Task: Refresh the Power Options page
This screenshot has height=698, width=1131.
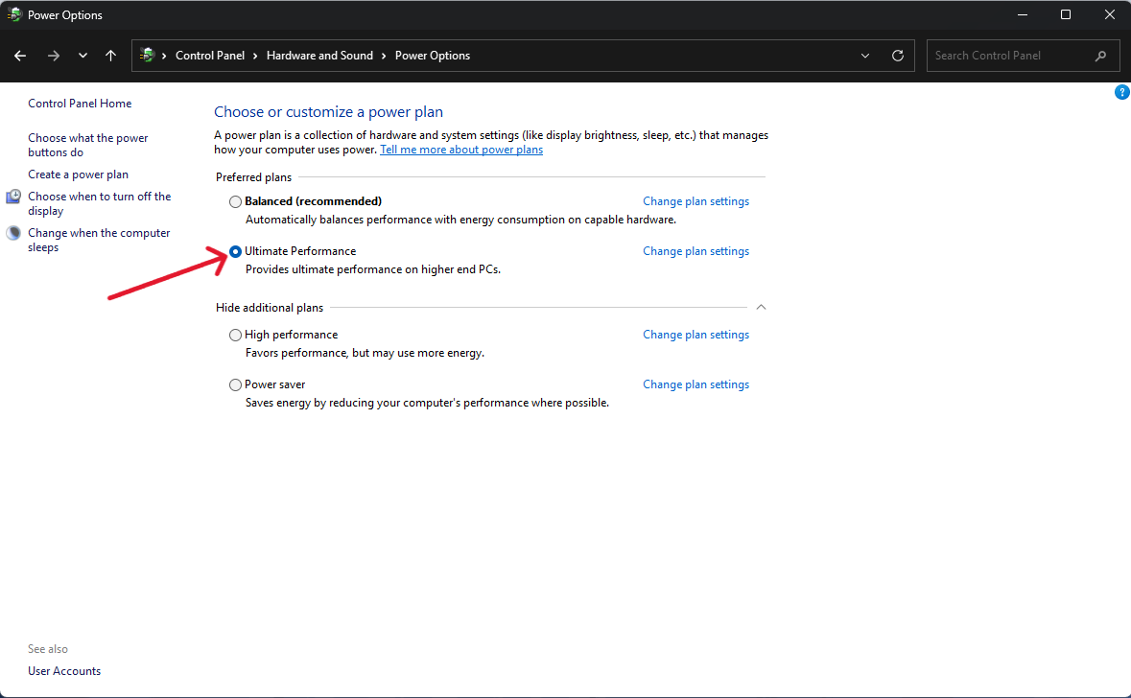Action: pyautogui.click(x=898, y=56)
